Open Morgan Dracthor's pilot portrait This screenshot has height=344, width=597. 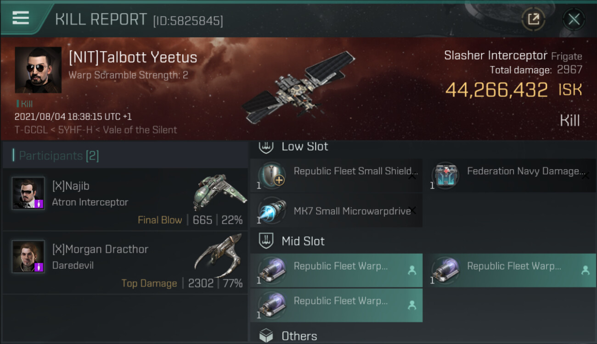(28, 256)
